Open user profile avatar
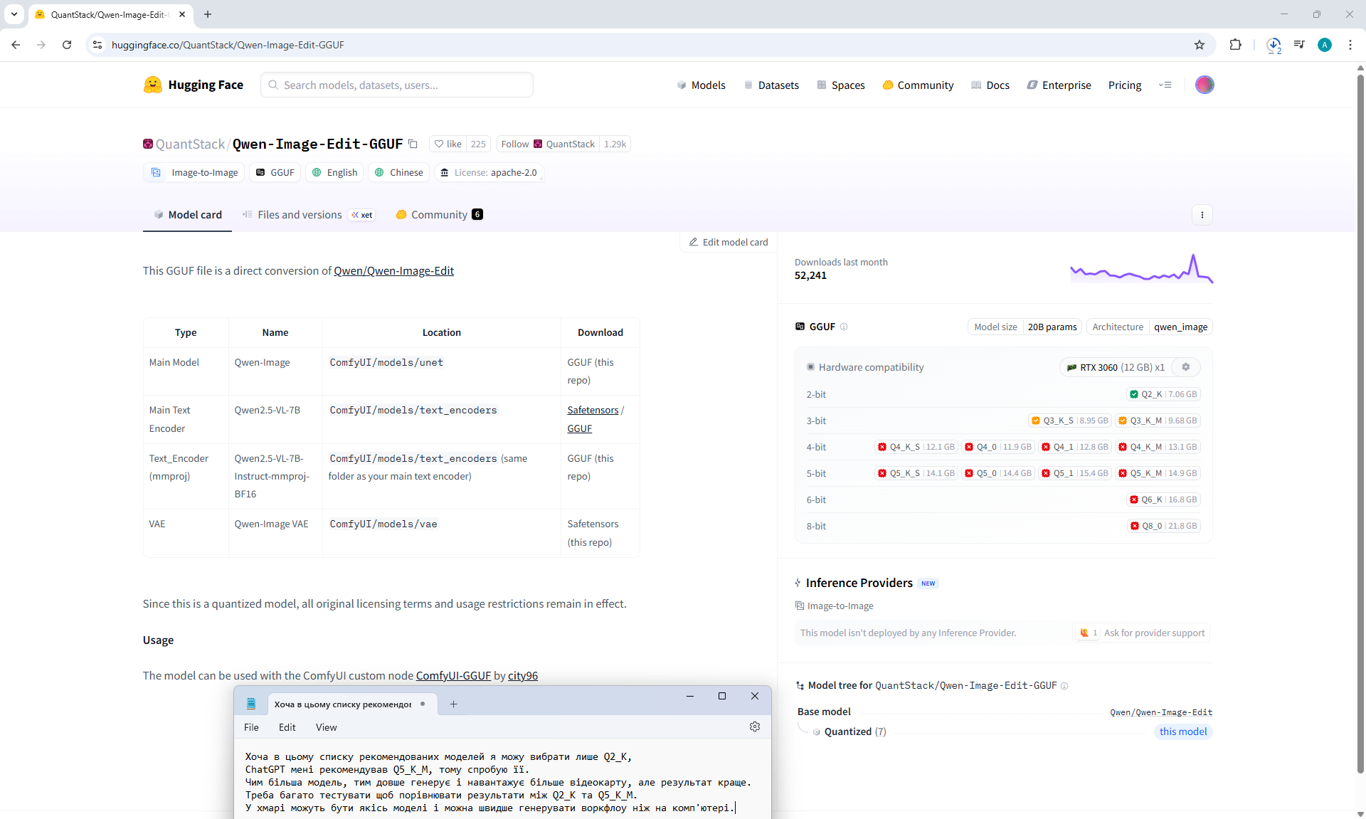1366x819 pixels. coord(1204,85)
